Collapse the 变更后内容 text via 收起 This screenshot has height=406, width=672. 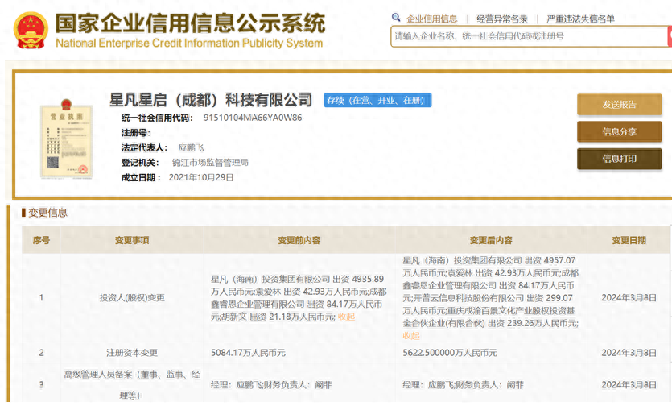411,336
